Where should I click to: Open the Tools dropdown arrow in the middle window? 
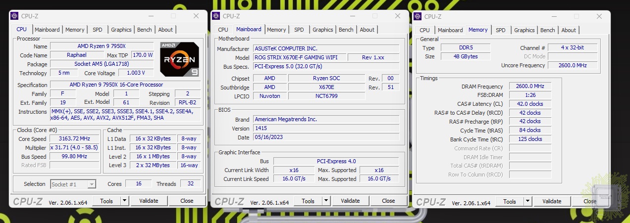pyautogui.click(x=326, y=201)
